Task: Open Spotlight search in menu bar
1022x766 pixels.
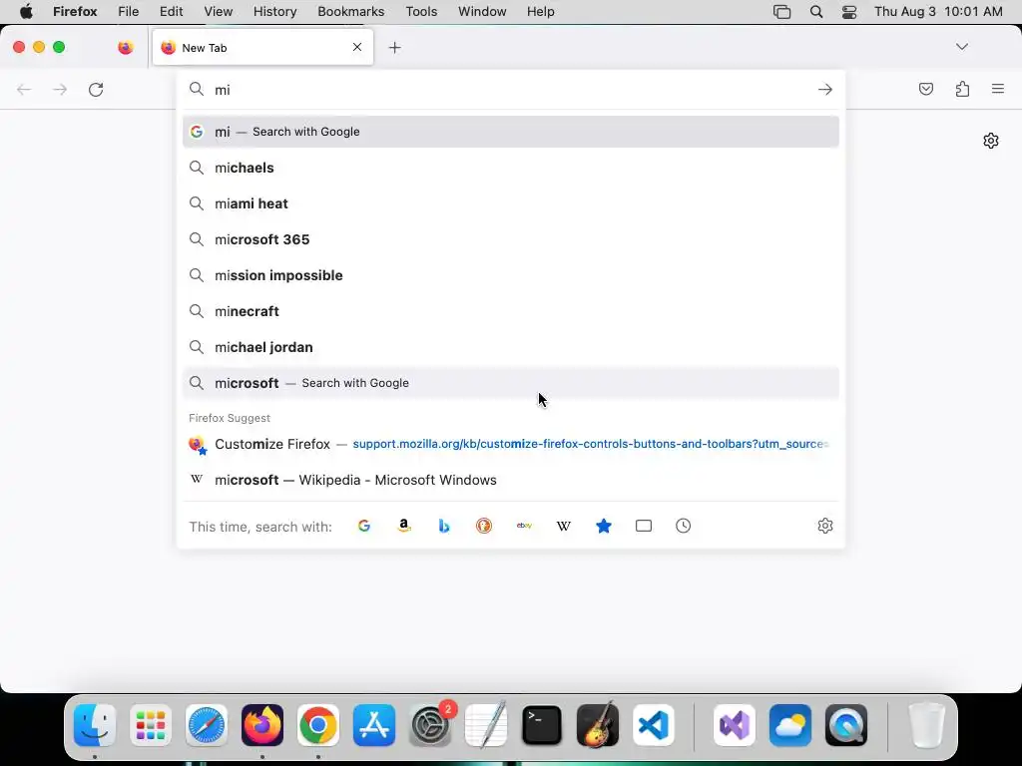Action: (x=816, y=12)
